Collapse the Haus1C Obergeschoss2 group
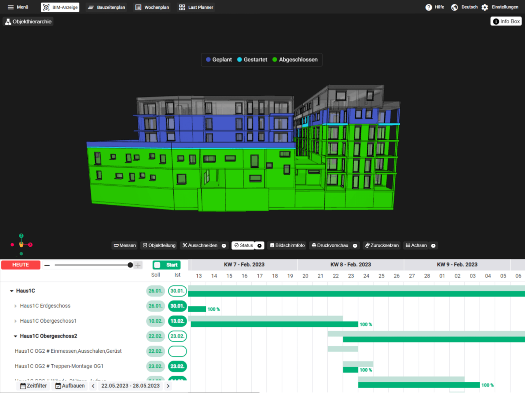 tap(16, 336)
